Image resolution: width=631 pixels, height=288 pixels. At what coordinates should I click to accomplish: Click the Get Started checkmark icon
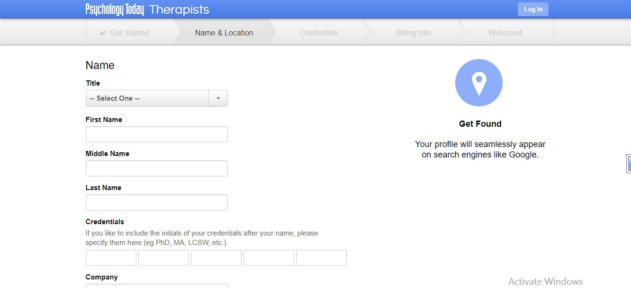pos(104,33)
